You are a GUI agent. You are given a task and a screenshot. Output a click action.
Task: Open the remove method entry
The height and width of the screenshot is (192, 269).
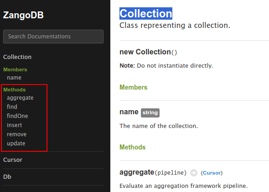pyautogui.click(x=16, y=134)
